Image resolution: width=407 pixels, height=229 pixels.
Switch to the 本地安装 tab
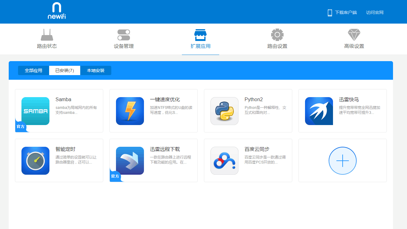pyautogui.click(x=96, y=70)
